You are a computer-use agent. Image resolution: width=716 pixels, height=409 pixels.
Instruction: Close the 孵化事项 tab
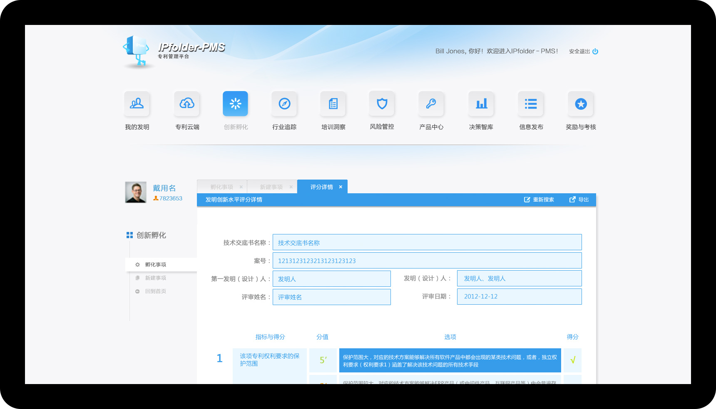pos(241,187)
